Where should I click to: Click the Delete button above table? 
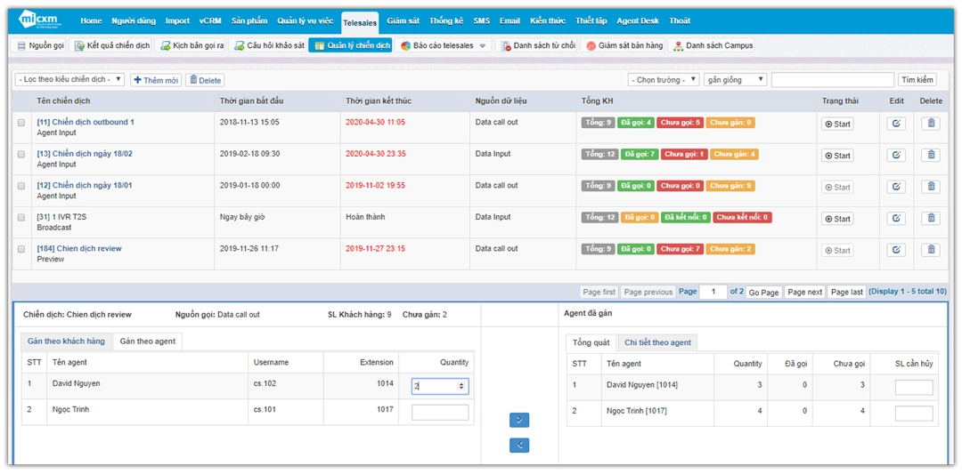[205, 80]
